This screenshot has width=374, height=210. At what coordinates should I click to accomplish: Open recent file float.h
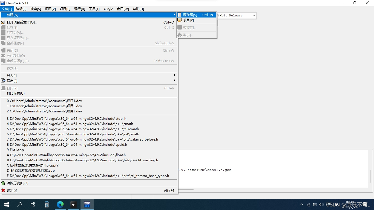click(x=89, y=155)
